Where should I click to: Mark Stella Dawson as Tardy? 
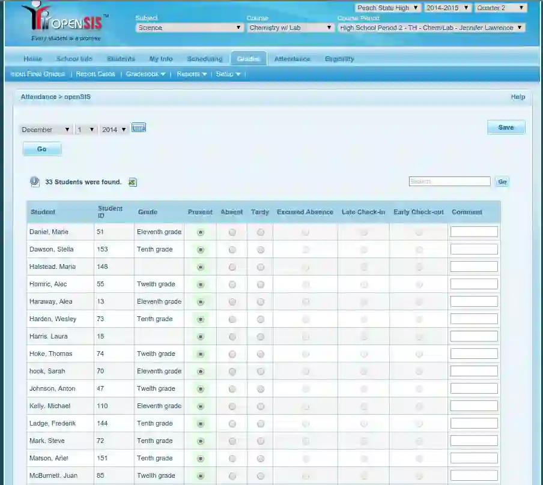click(x=260, y=250)
